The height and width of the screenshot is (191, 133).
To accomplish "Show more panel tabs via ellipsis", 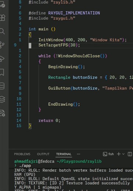I will [x=79, y=154].
